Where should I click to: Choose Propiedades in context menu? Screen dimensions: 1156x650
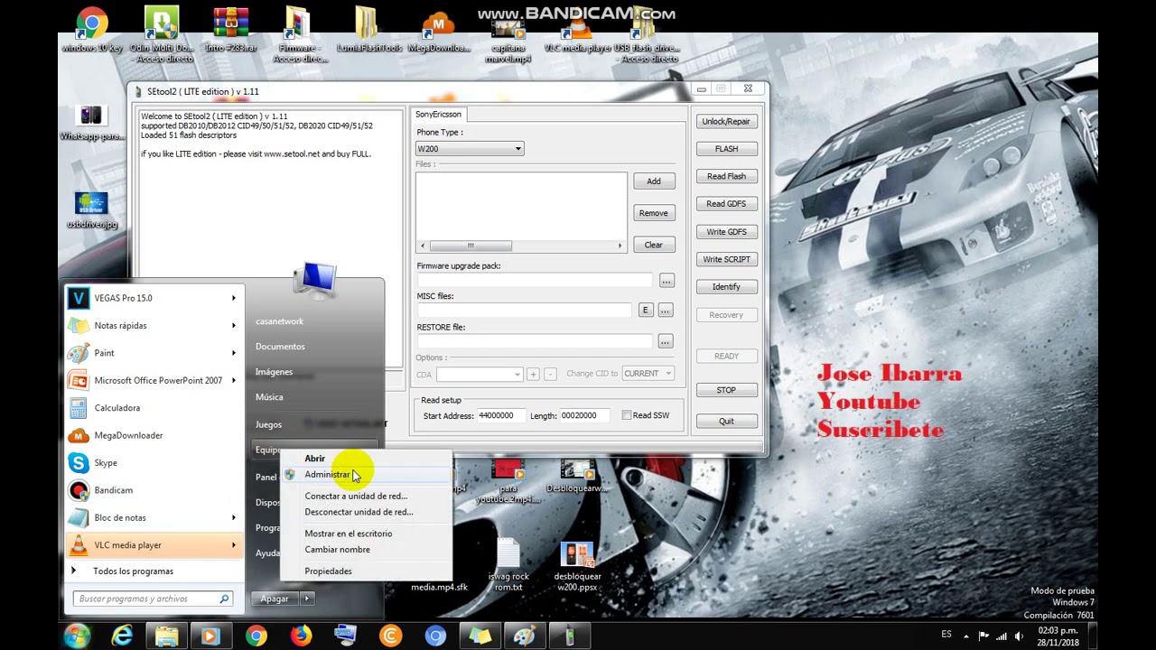(x=365, y=571)
